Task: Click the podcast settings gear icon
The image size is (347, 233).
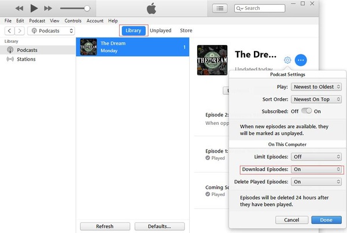Action: pos(287,60)
